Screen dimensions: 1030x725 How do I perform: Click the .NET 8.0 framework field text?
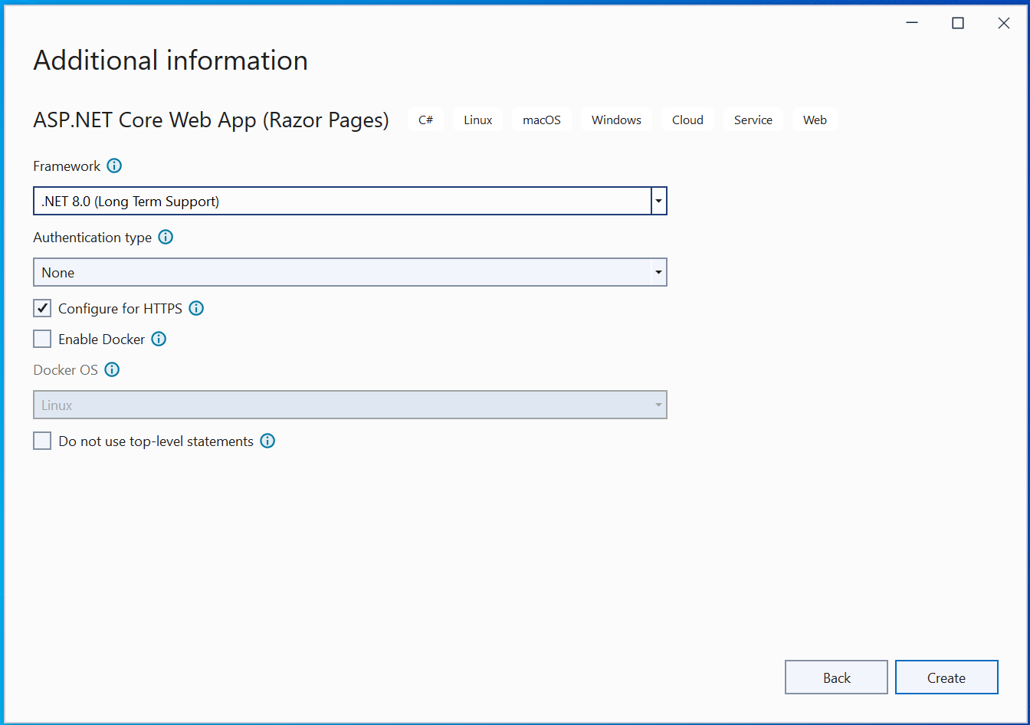tap(130, 202)
